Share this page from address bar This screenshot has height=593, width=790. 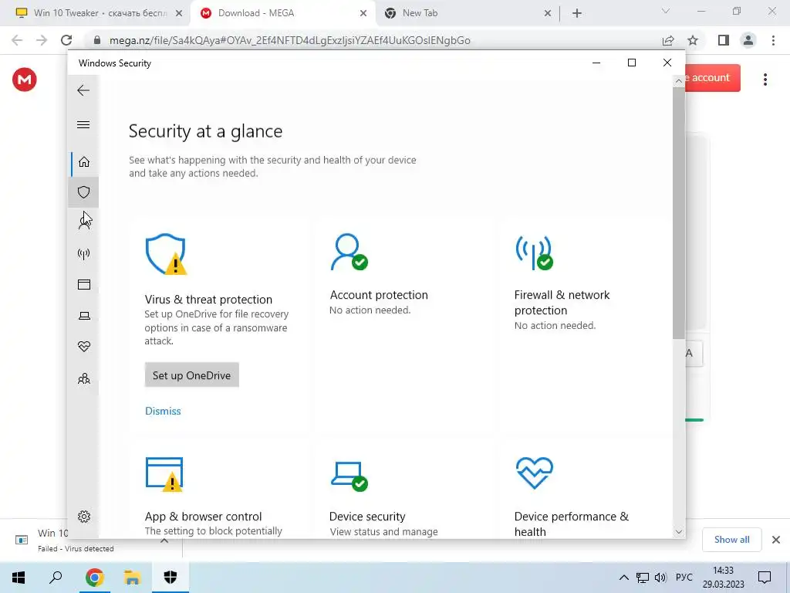[x=668, y=40]
